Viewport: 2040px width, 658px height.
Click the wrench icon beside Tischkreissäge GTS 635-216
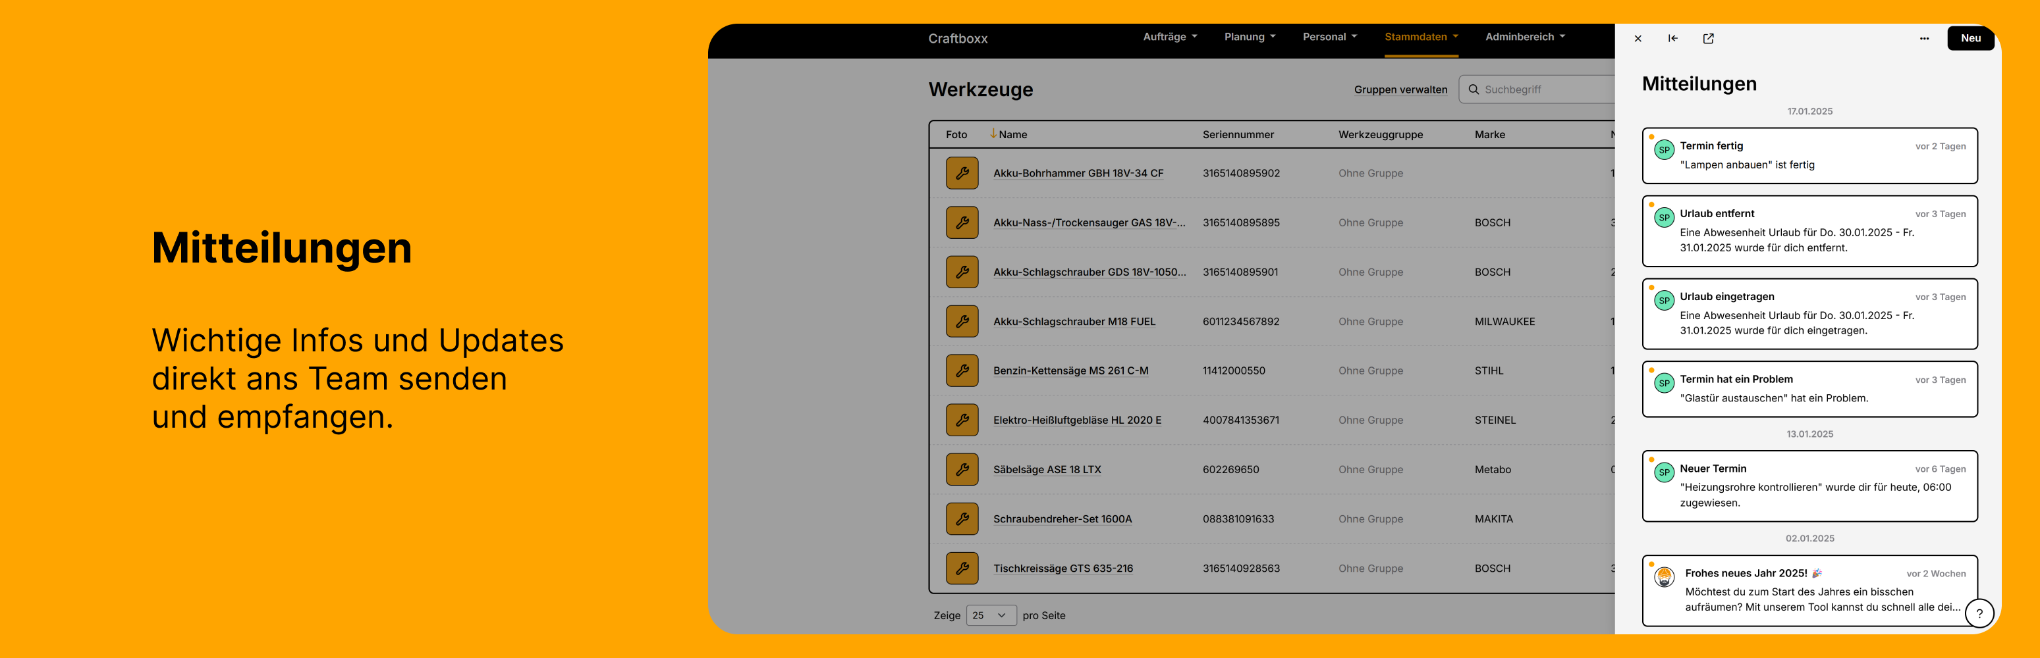point(962,568)
